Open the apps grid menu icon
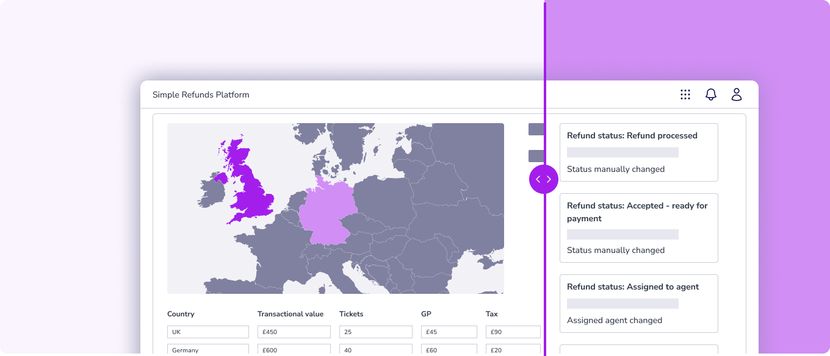Screen dimensions: 830x356 coord(685,94)
